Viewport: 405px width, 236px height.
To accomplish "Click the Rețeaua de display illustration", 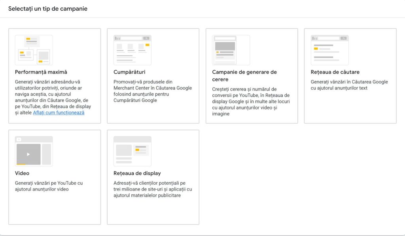I will pos(132,151).
